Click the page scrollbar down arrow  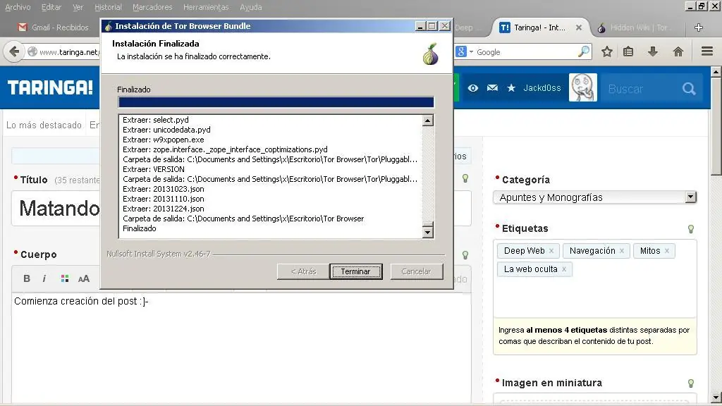[716, 398]
